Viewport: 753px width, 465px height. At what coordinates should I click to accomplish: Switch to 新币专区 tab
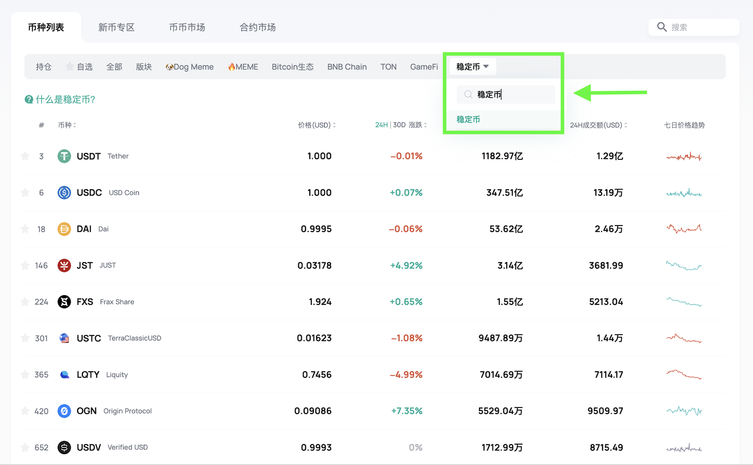(117, 27)
